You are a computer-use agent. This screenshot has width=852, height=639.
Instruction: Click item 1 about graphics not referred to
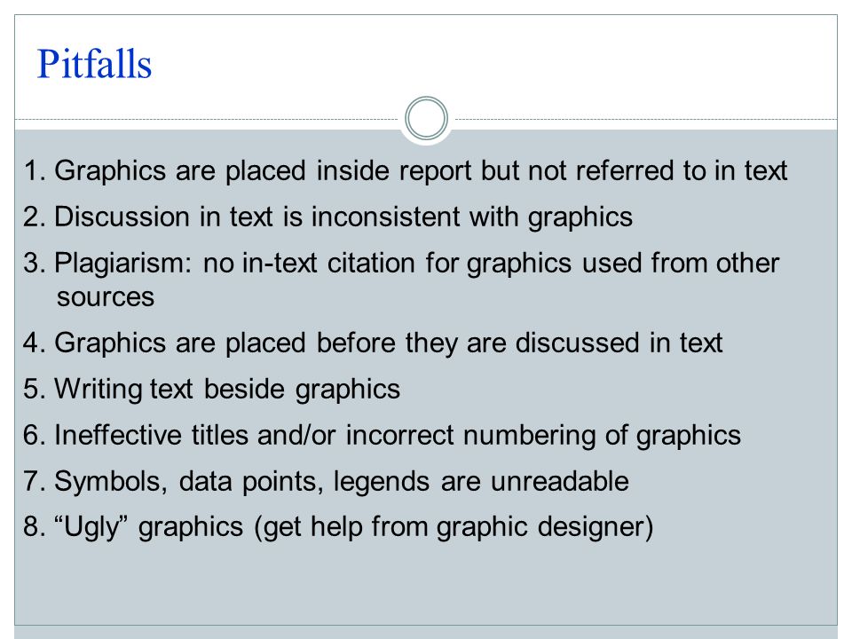406,170
